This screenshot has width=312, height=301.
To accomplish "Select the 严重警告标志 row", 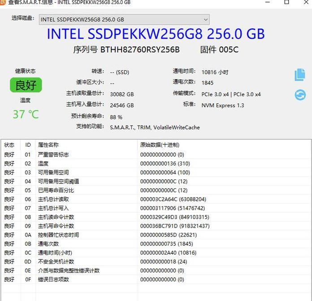I will tap(156, 154).
